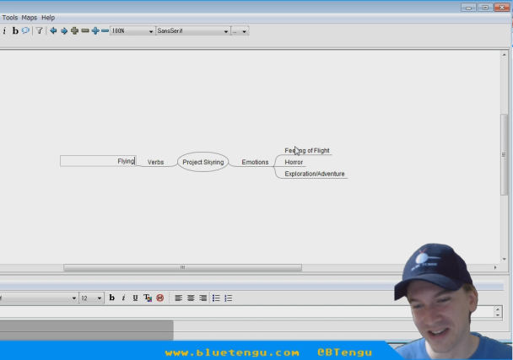Open the node font size dropdown
Viewport: 513px width, 360px height.
pos(240,31)
